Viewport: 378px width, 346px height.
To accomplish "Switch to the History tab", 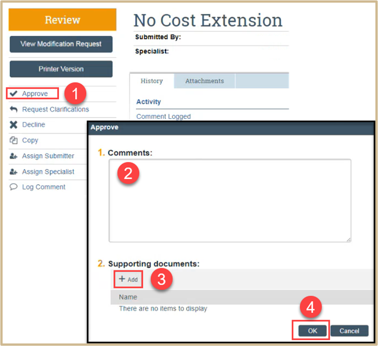I will click(152, 81).
